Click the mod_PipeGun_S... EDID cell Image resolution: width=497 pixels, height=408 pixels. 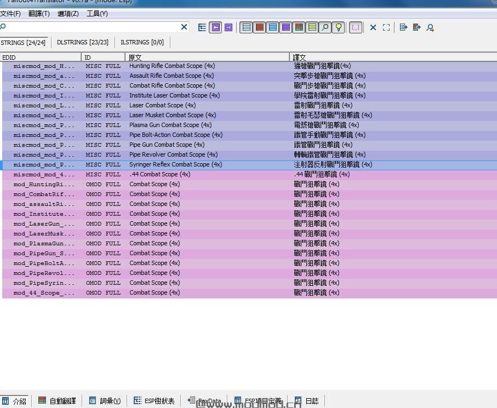[x=44, y=254]
